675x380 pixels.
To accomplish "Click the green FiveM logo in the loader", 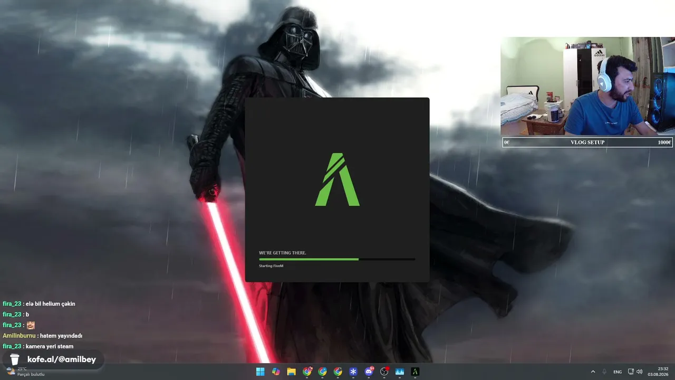I will pos(337,179).
